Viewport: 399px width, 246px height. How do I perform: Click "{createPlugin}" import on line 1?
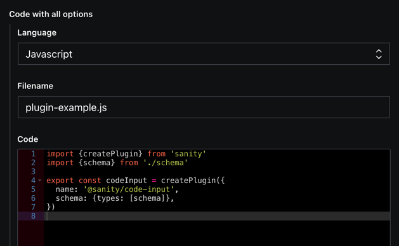pos(110,154)
